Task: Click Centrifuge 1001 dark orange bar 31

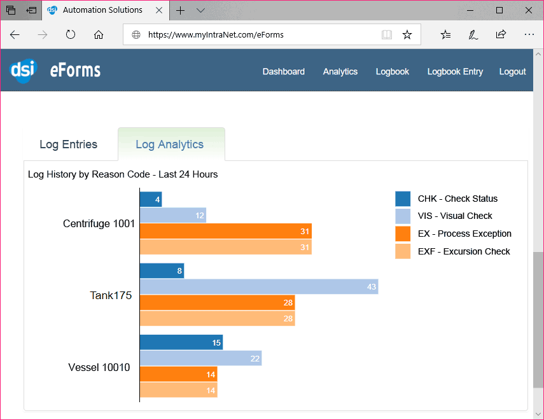Action: click(226, 231)
